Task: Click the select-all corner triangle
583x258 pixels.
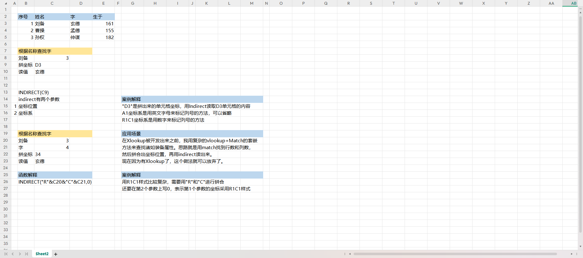Action: point(6,3)
